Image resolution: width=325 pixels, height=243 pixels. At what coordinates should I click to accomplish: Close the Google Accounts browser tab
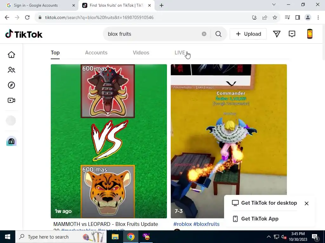click(74, 5)
